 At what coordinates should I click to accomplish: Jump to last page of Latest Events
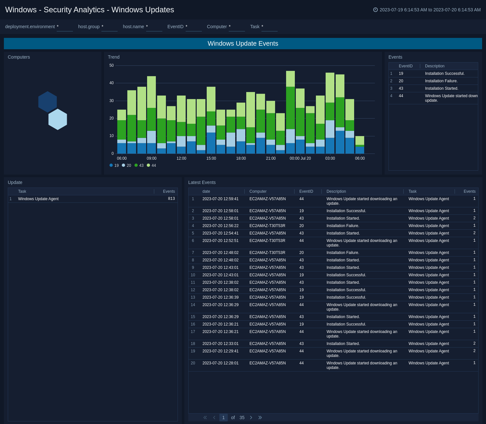click(260, 418)
